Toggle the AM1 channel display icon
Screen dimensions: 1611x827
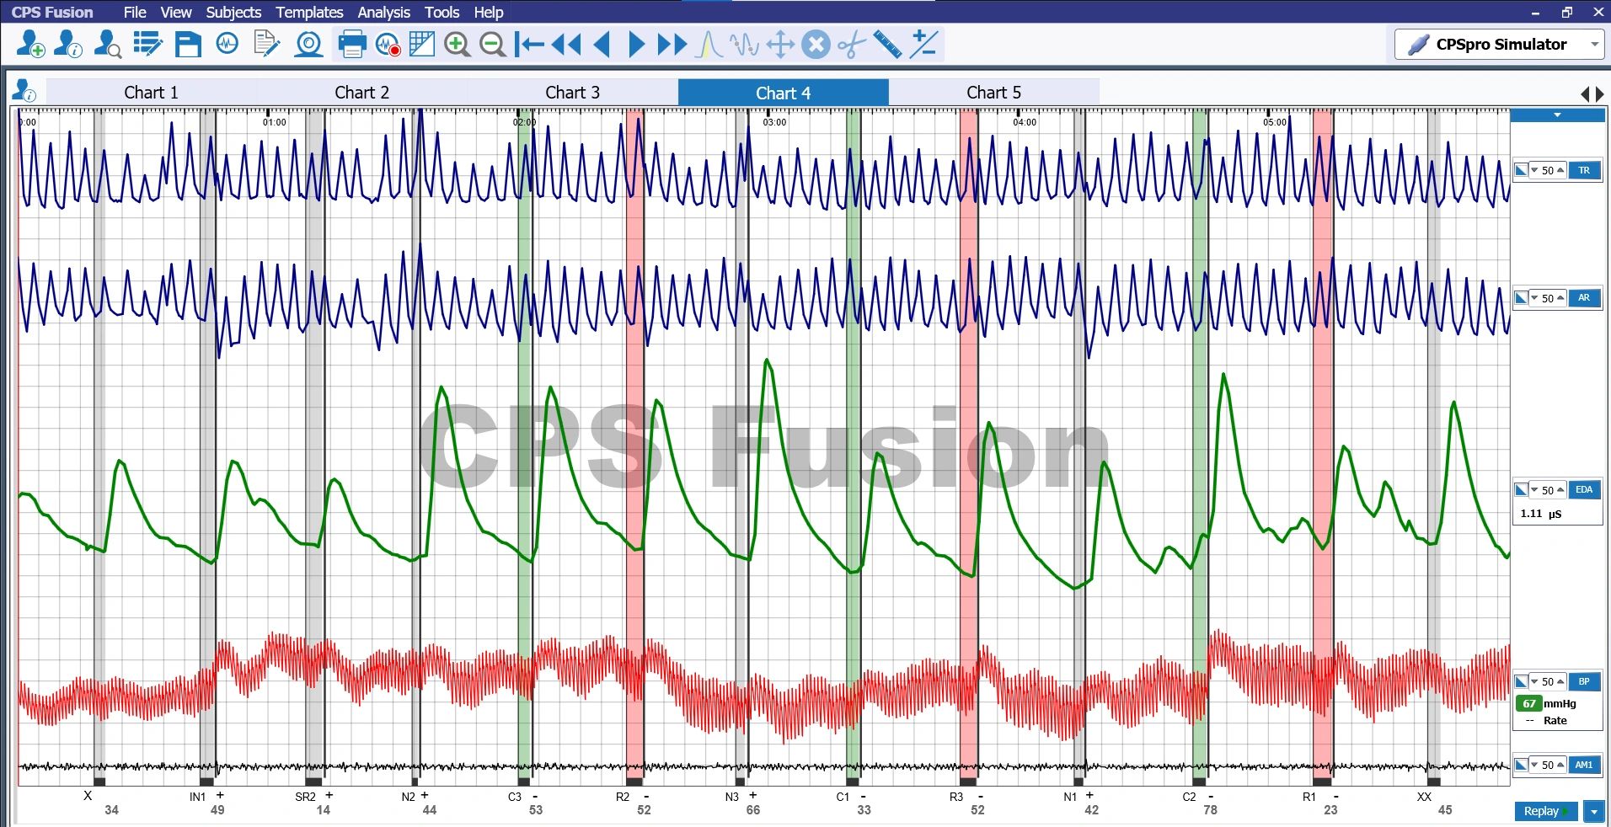point(1521,765)
